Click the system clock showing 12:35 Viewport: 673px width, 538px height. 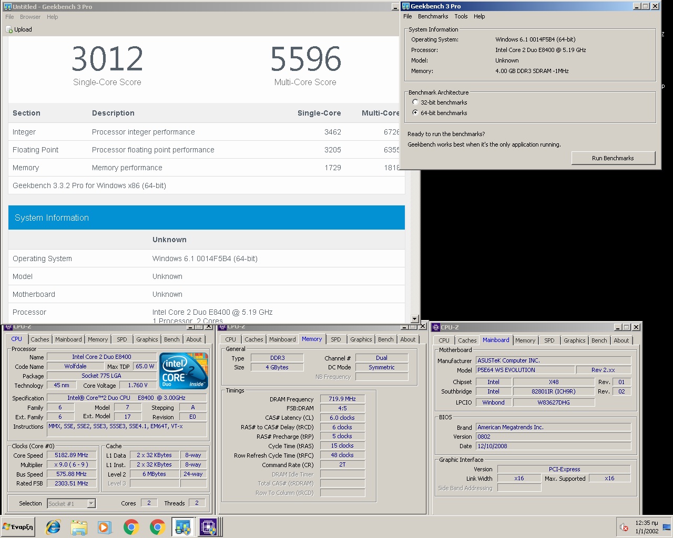click(x=647, y=523)
